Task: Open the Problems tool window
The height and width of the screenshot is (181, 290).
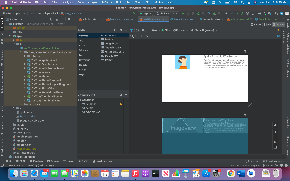Action: [36, 161]
